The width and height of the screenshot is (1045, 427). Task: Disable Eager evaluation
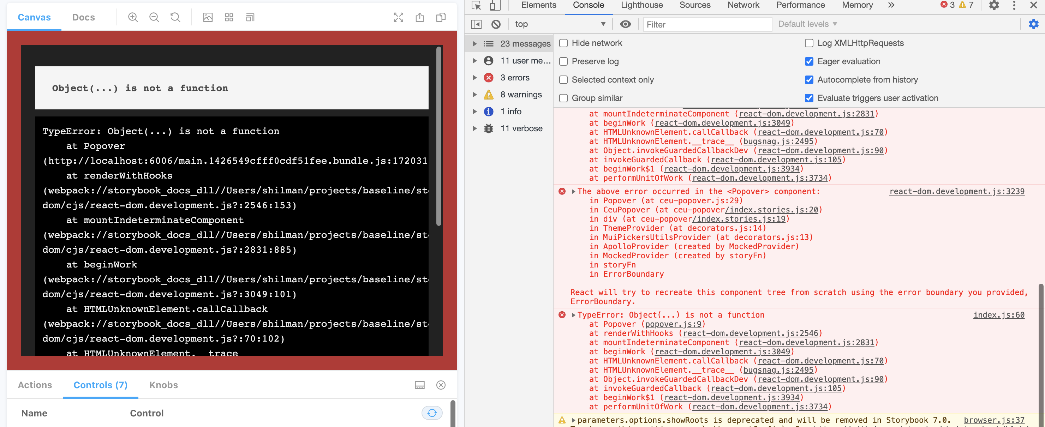pos(809,61)
